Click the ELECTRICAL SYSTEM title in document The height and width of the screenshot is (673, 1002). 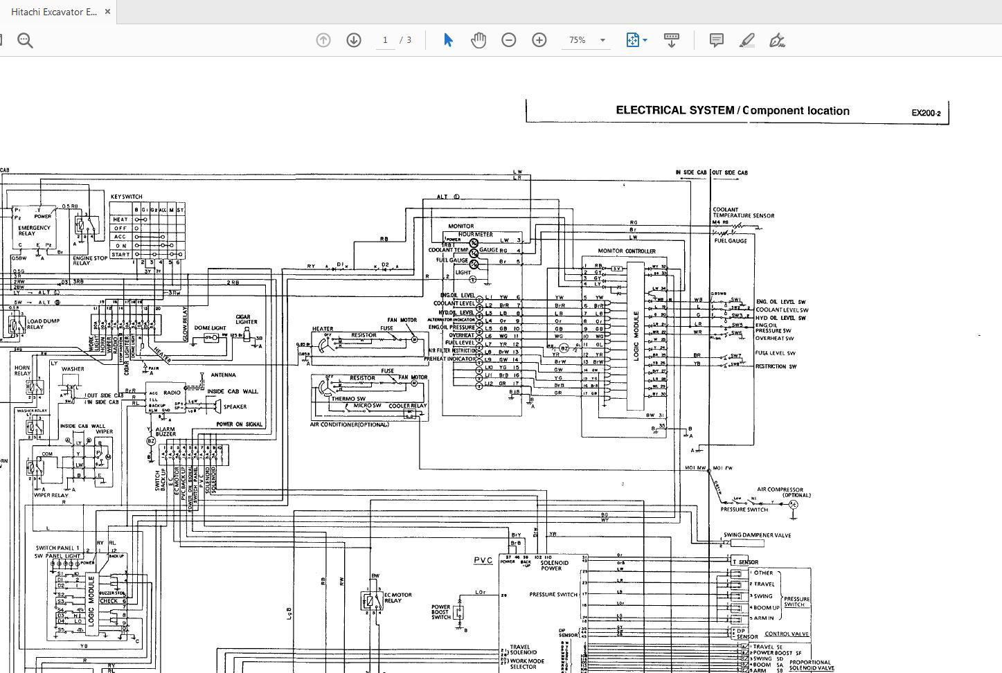tap(674, 110)
